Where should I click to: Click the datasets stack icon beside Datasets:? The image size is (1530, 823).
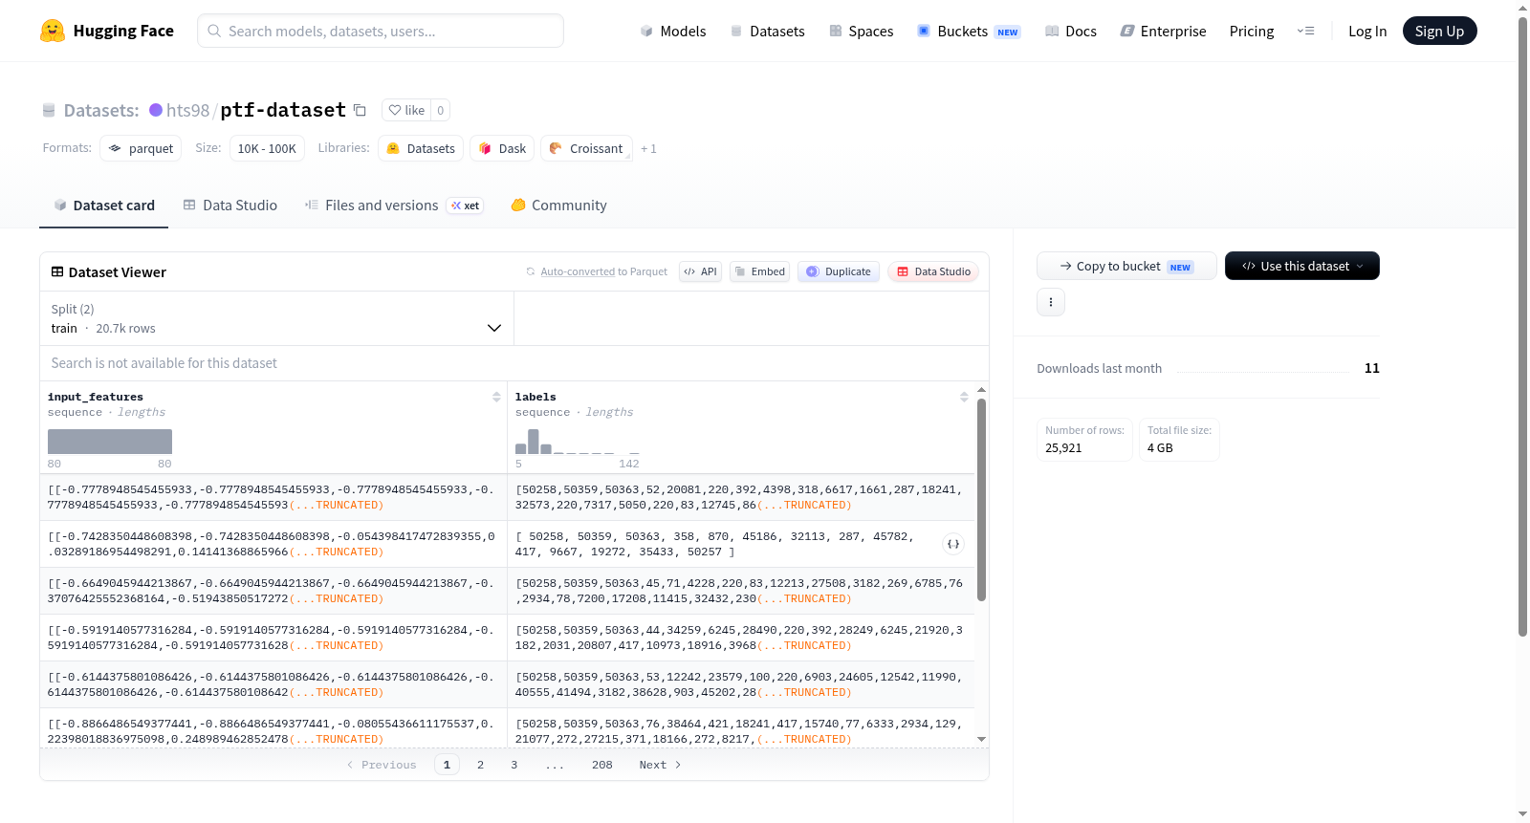click(49, 110)
